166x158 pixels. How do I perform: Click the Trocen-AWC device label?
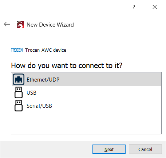pyautogui.click(x=46, y=50)
